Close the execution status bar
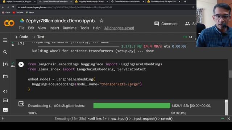Image resolution: width=232 pixels, height=130 pixels. [x=229, y=119]
